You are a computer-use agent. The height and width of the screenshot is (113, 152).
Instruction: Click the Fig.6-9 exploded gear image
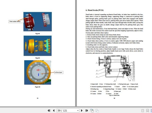pyautogui.click(x=37, y=46)
